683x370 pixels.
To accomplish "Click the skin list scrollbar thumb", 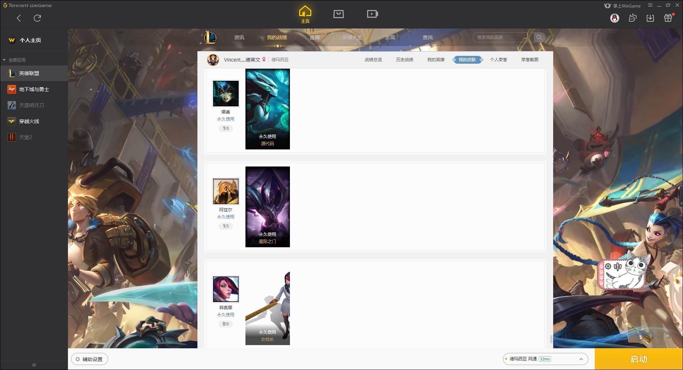I will pos(551,339).
